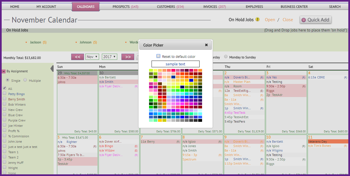Check the Blue Crew checkbox
This screenshot has height=176, width=350.
click(4, 115)
